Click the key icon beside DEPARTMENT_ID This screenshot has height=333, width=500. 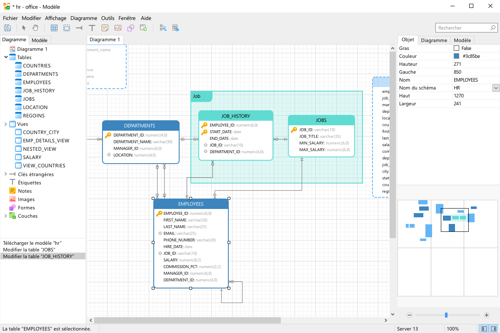coord(108,135)
